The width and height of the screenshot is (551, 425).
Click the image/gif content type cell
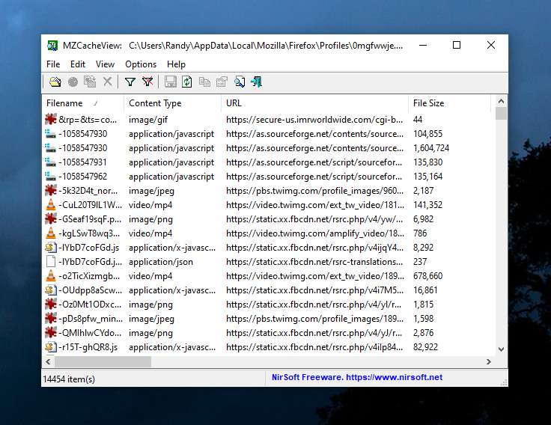148,120
